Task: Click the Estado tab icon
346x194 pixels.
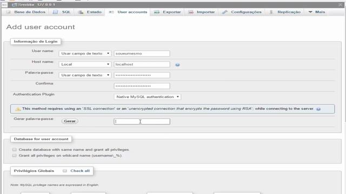Action: click(81, 12)
